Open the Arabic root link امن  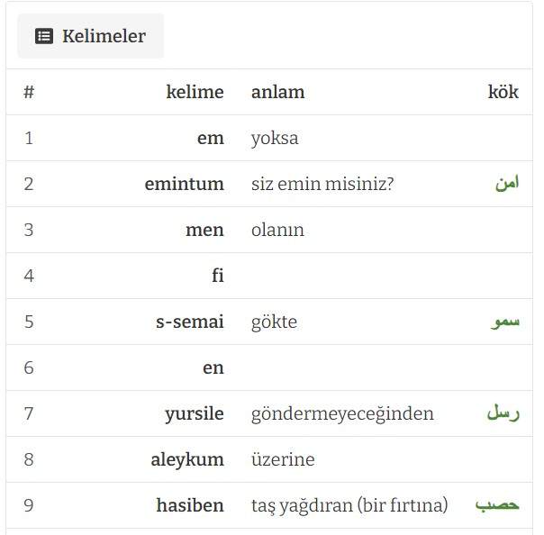pyautogui.click(x=507, y=183)
